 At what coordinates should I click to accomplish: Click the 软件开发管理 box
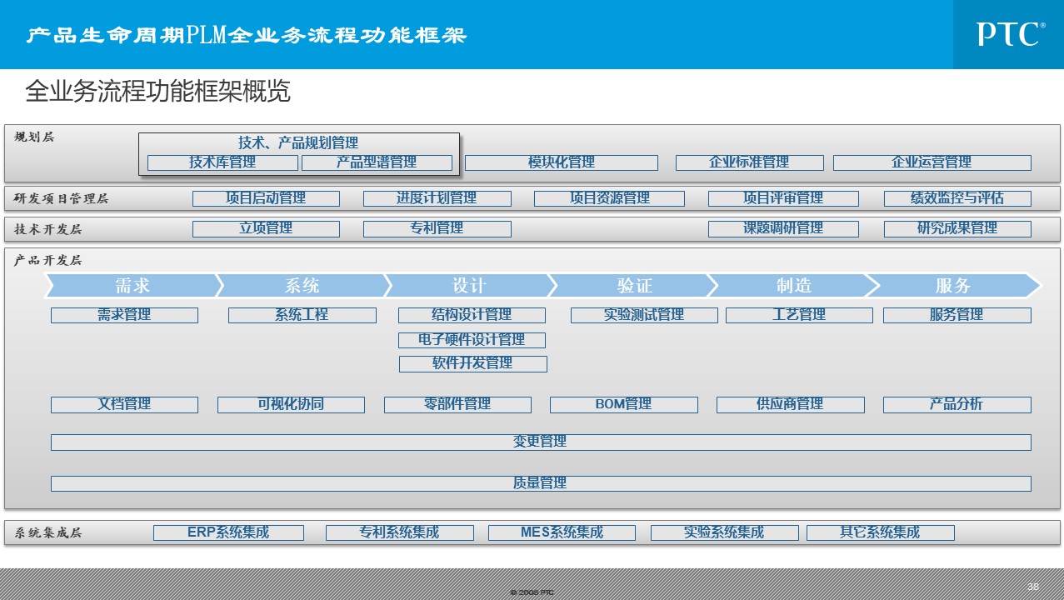[x=472, y=363]
